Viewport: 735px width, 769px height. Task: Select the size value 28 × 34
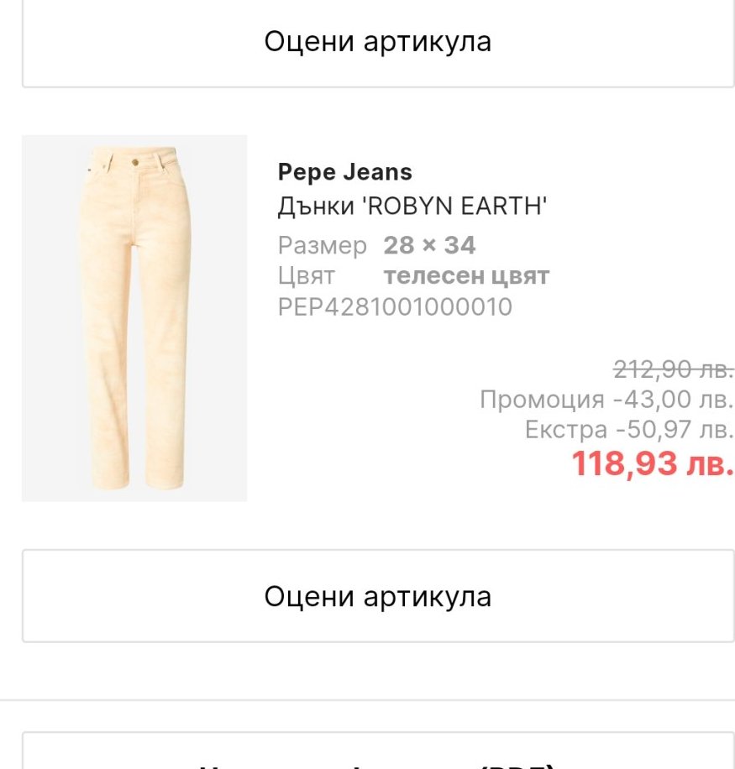pyautogui.click(x=429, y=245)
